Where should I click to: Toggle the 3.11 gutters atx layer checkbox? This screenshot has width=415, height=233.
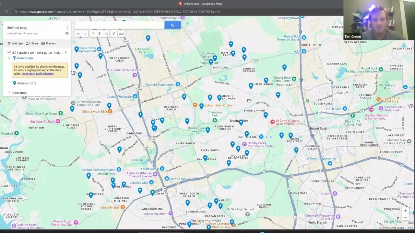coord(9,52)
